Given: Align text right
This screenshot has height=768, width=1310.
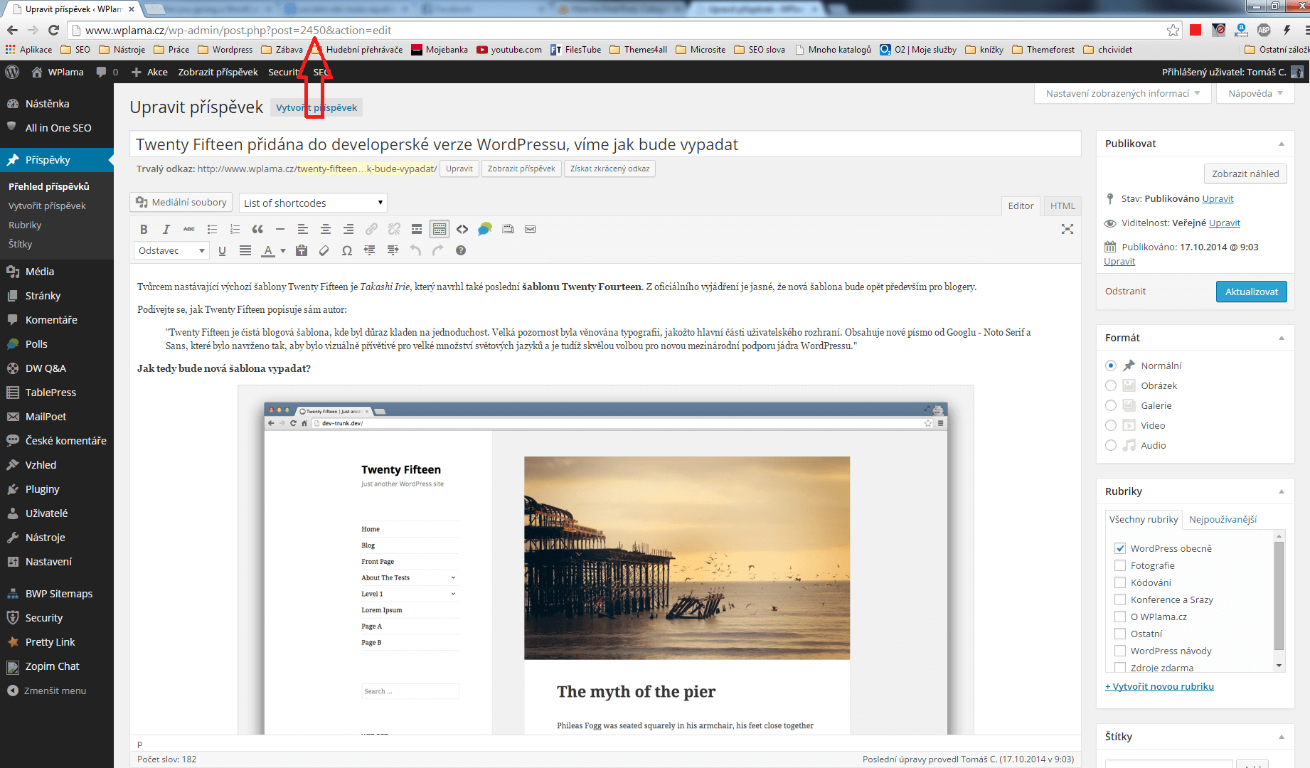Looking at the screenshot, I should (x=348, y=229).
